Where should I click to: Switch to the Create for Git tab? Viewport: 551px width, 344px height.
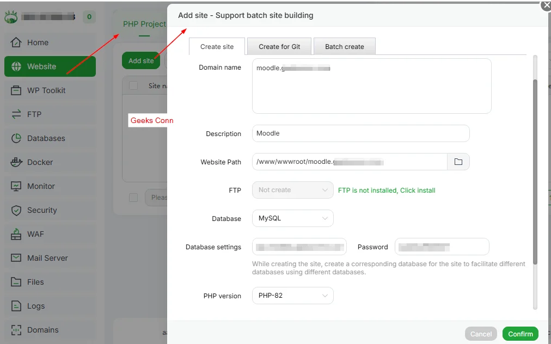pos(279,46)
